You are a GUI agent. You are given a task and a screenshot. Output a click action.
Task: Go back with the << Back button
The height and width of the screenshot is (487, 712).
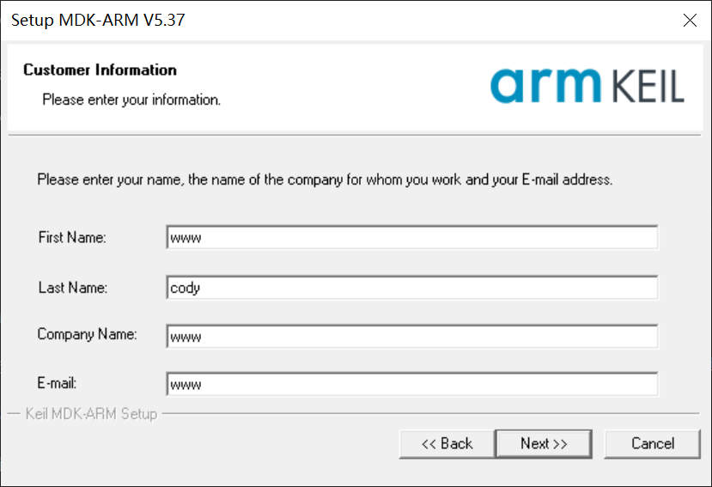point(447,443)
